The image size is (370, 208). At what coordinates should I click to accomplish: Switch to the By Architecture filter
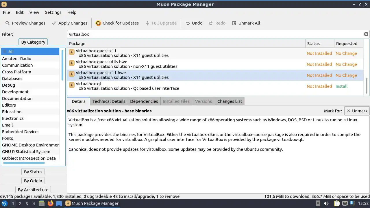pos(33,190)
